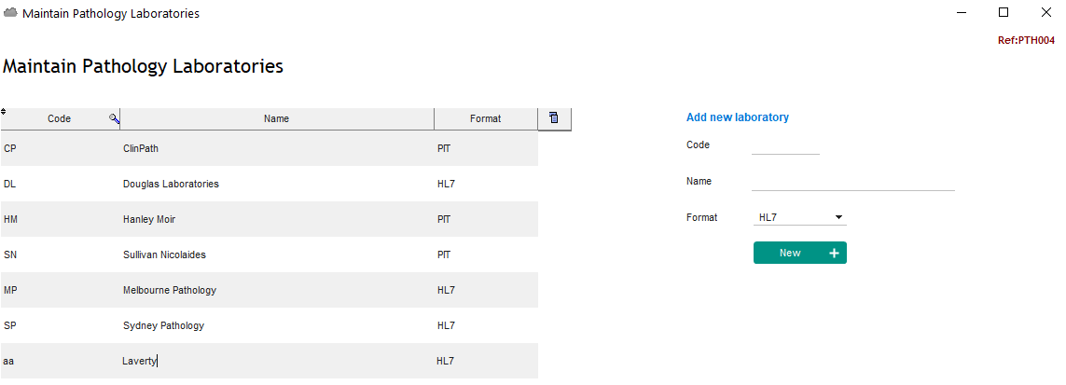The image size is (1066, 385).
Task: Click the Laverty name field being edited
Action: [276, 362]
